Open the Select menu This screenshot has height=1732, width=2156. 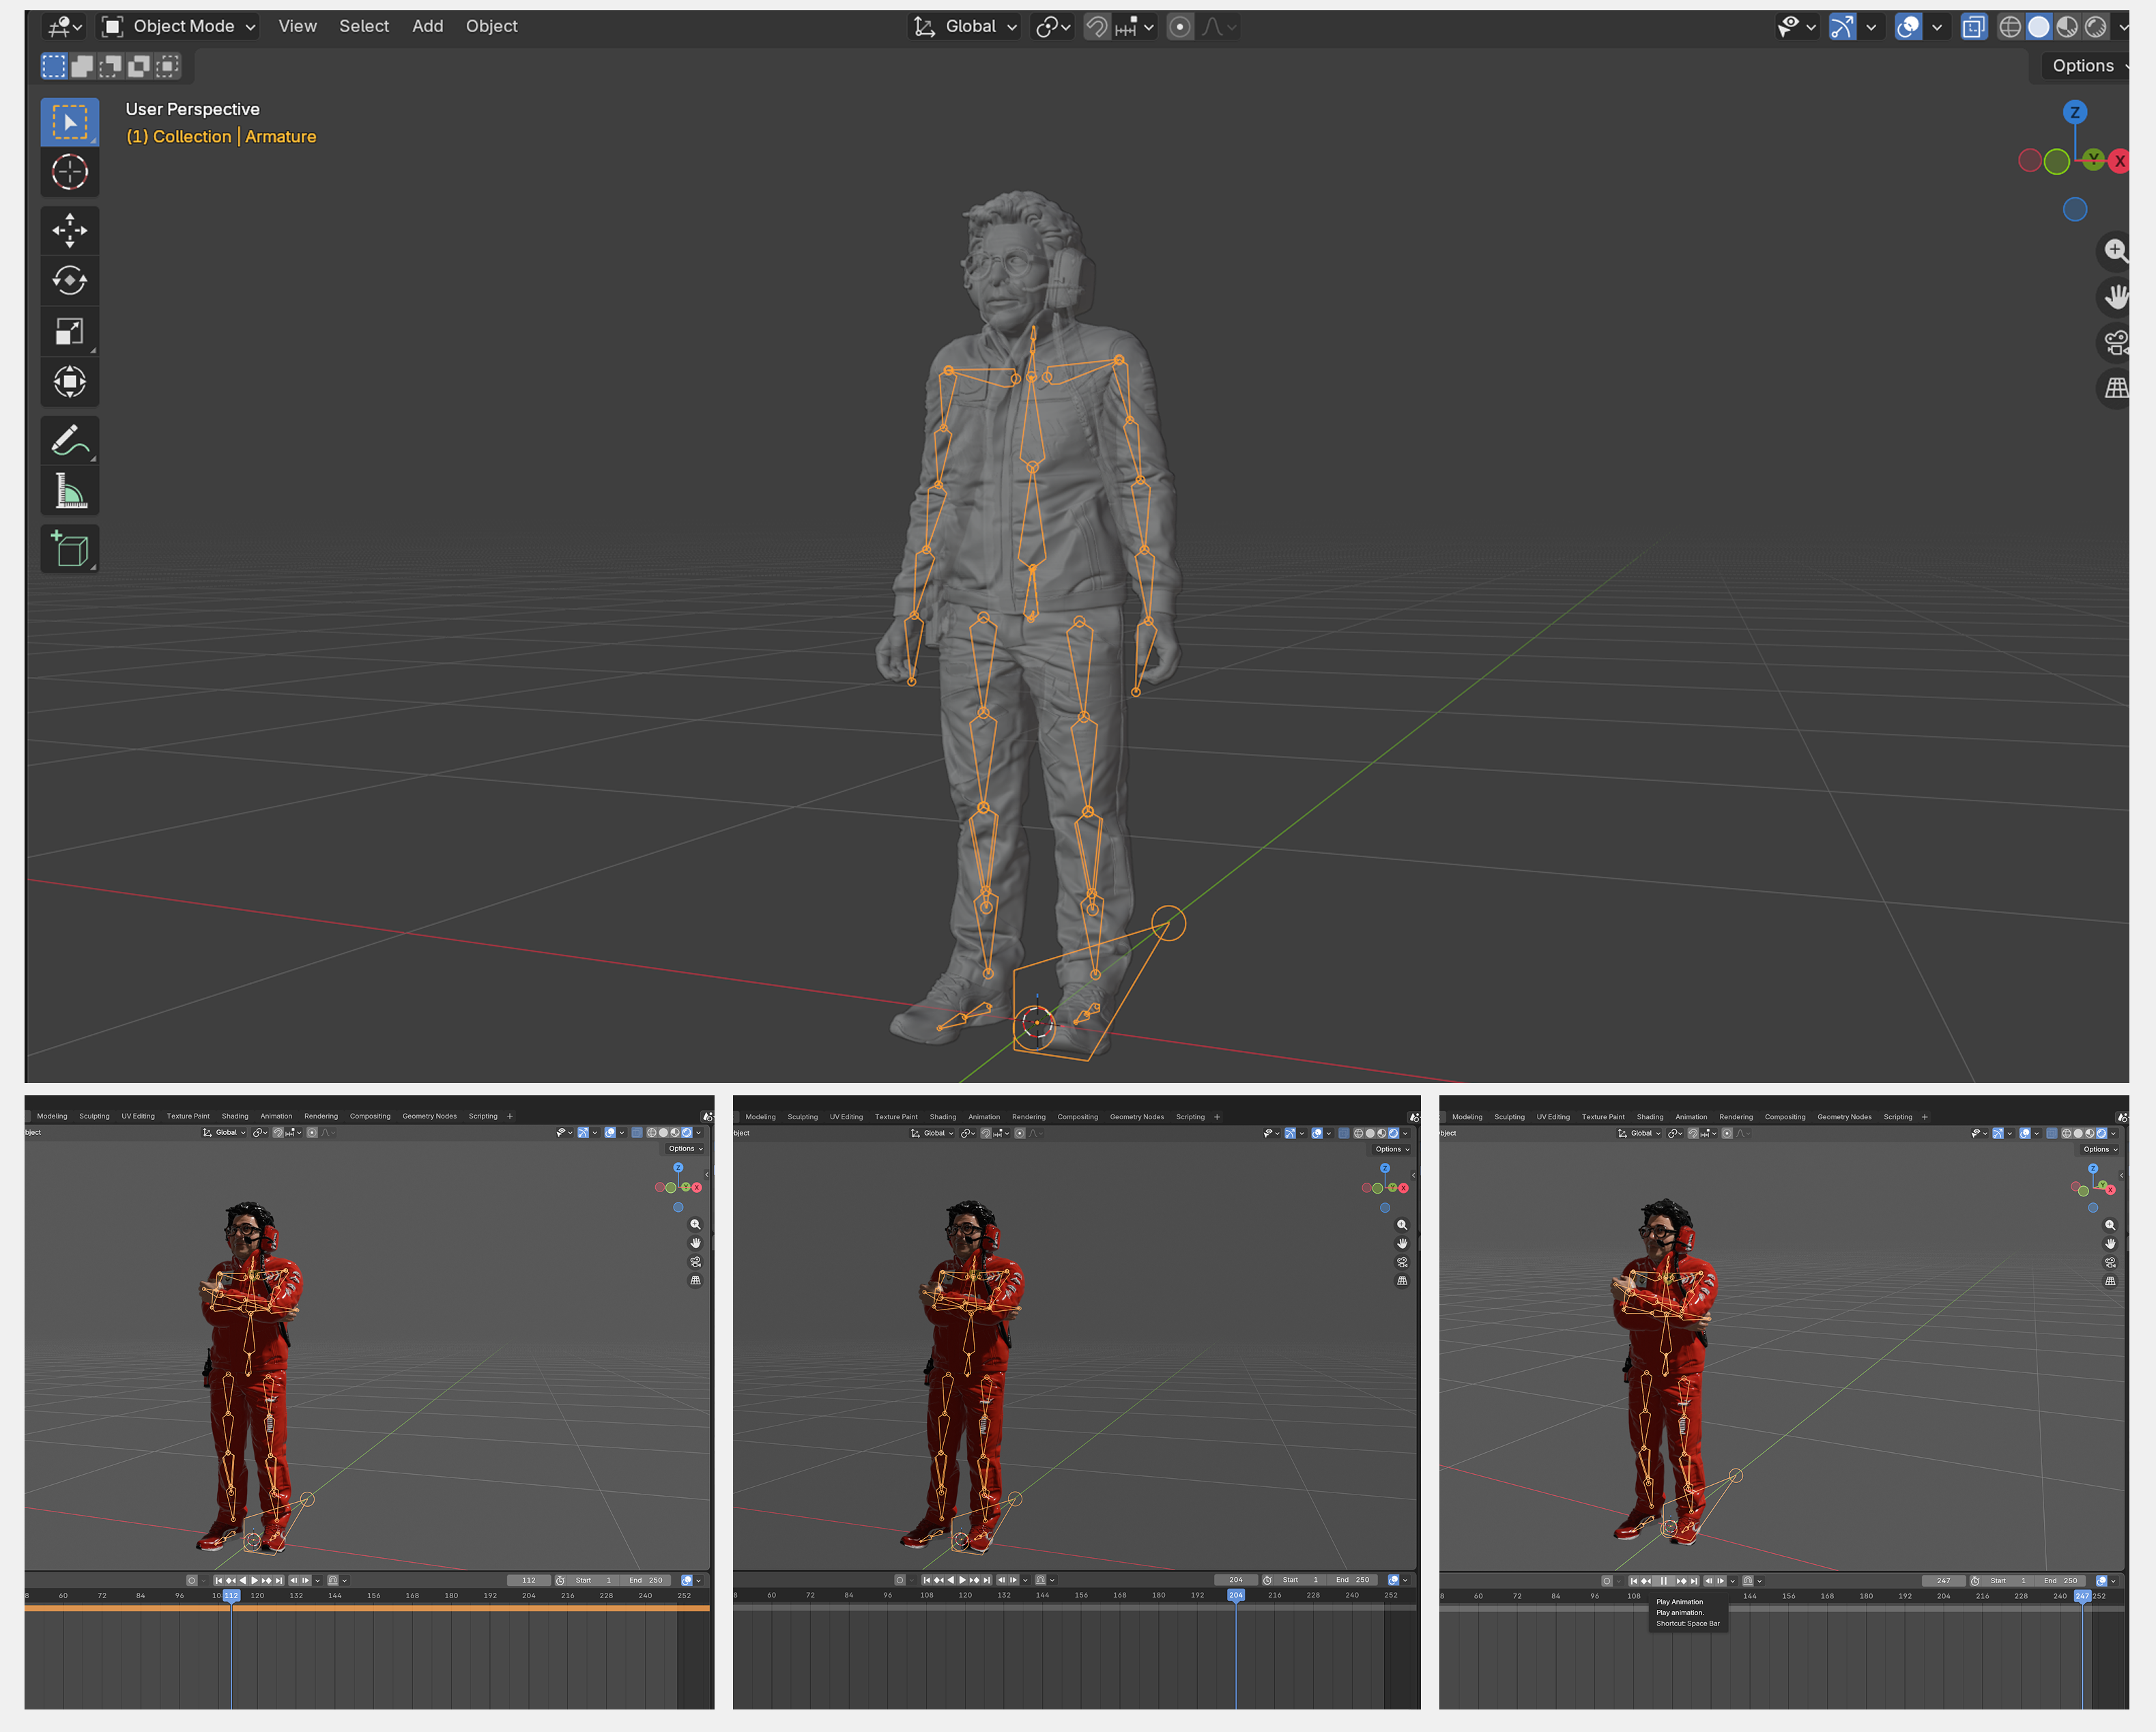364,26
